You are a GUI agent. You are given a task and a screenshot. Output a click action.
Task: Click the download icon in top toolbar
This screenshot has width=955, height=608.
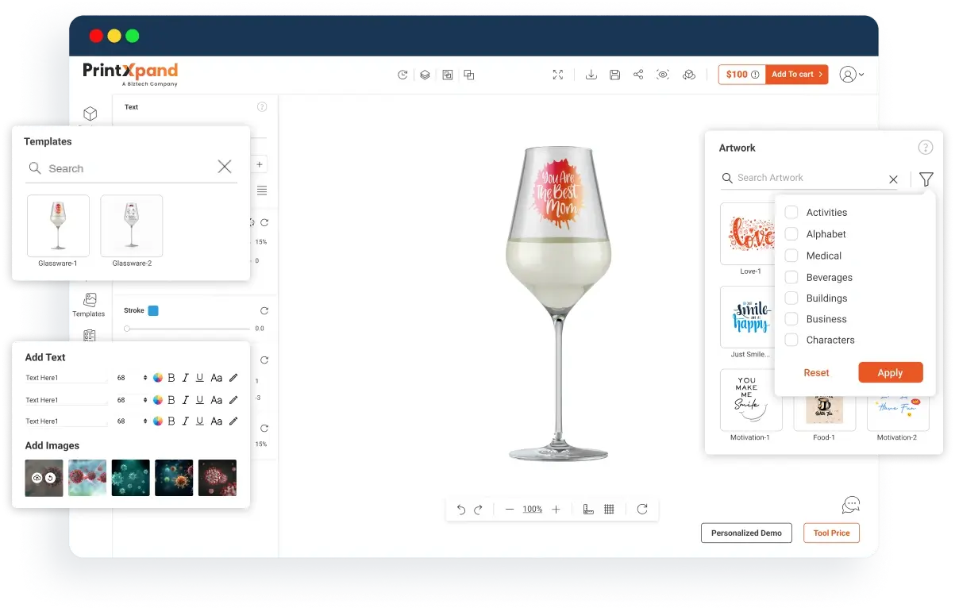pos(591,75)
